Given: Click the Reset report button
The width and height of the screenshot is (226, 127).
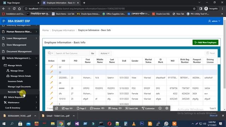Looking at the screenshot, I should (x=210, y=53).
